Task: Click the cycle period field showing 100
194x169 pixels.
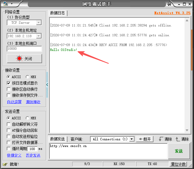Action: pyautogui.click(x=32, y=149)
